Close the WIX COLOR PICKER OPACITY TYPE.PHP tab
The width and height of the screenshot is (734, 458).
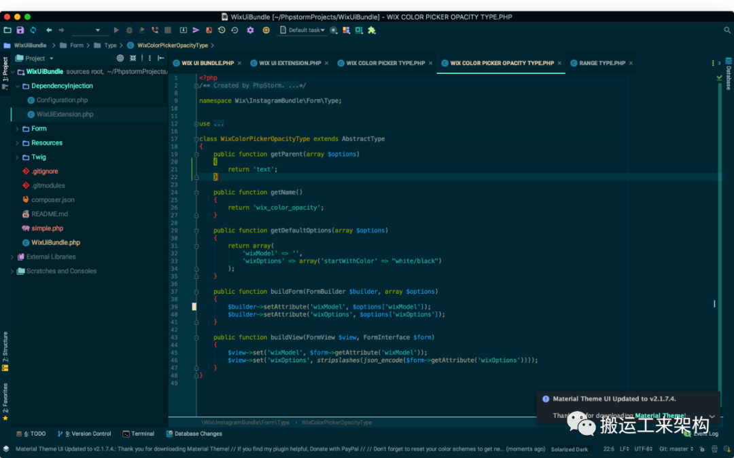[x=559, y=63]
